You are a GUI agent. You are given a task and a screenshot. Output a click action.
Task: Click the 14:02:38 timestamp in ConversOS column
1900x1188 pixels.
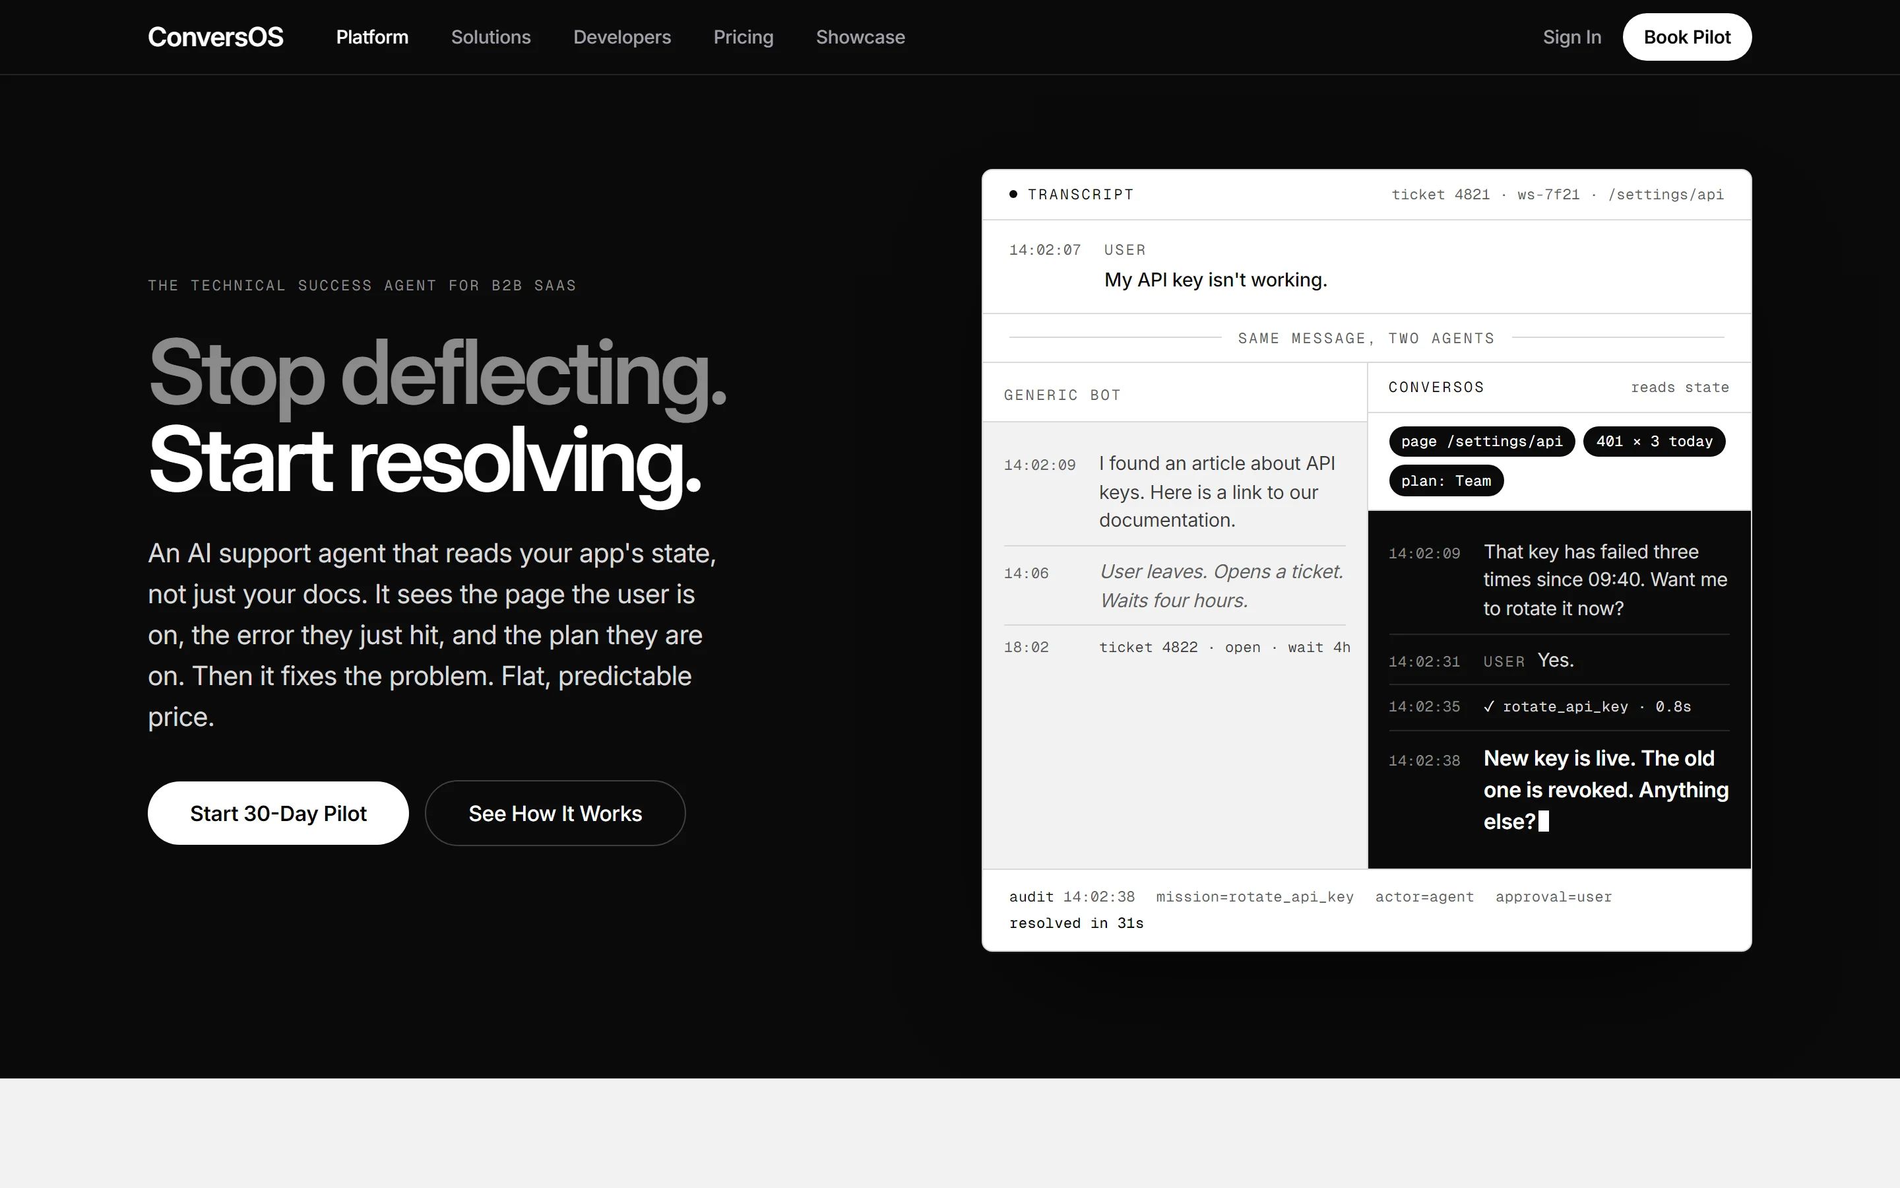click(x=1424, y=760)
